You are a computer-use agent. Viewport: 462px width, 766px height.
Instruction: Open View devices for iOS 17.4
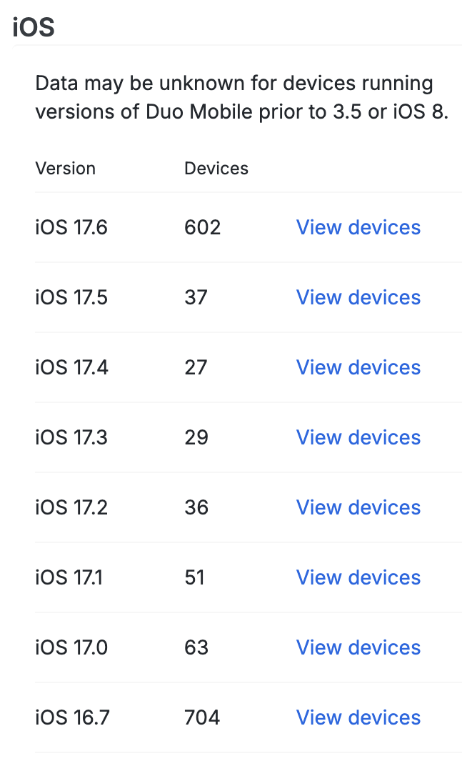(358, 367)
